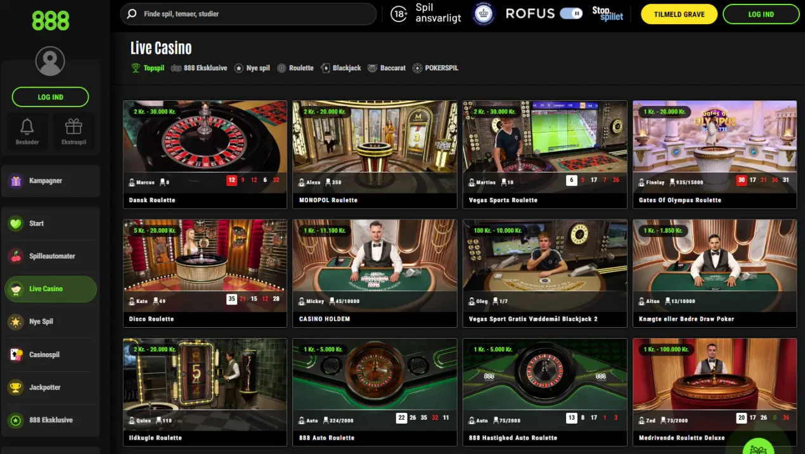Open Beskeder bell notifications
This screenshot has height=454, width=805.
point(27,127)
